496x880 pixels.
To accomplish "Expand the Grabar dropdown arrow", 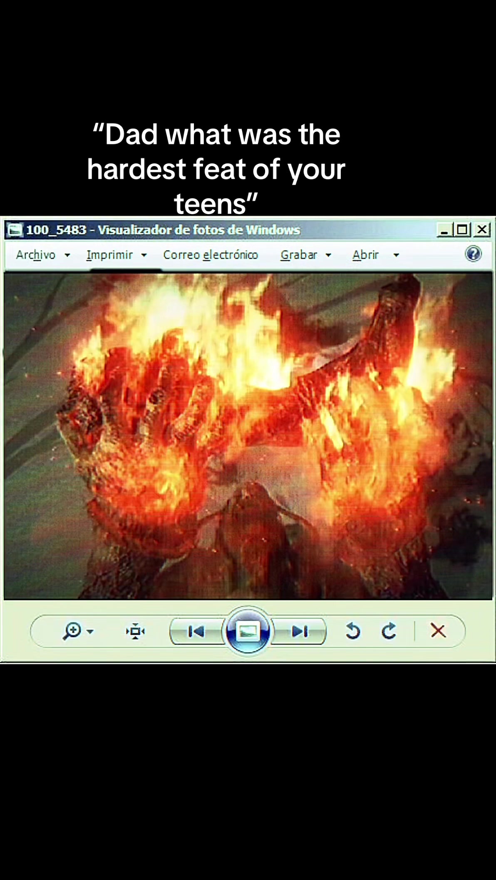I will pos(328,255).
